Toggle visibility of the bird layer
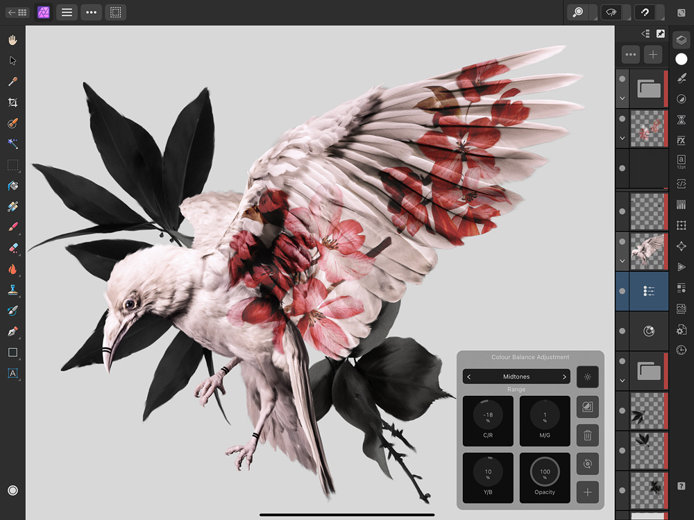 [x=622, y=242]
